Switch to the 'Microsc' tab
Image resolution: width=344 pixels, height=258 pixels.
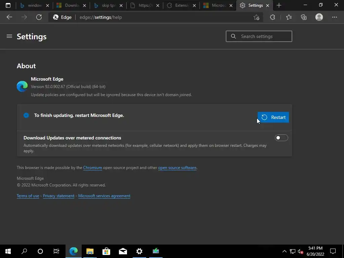click(216, 5)
